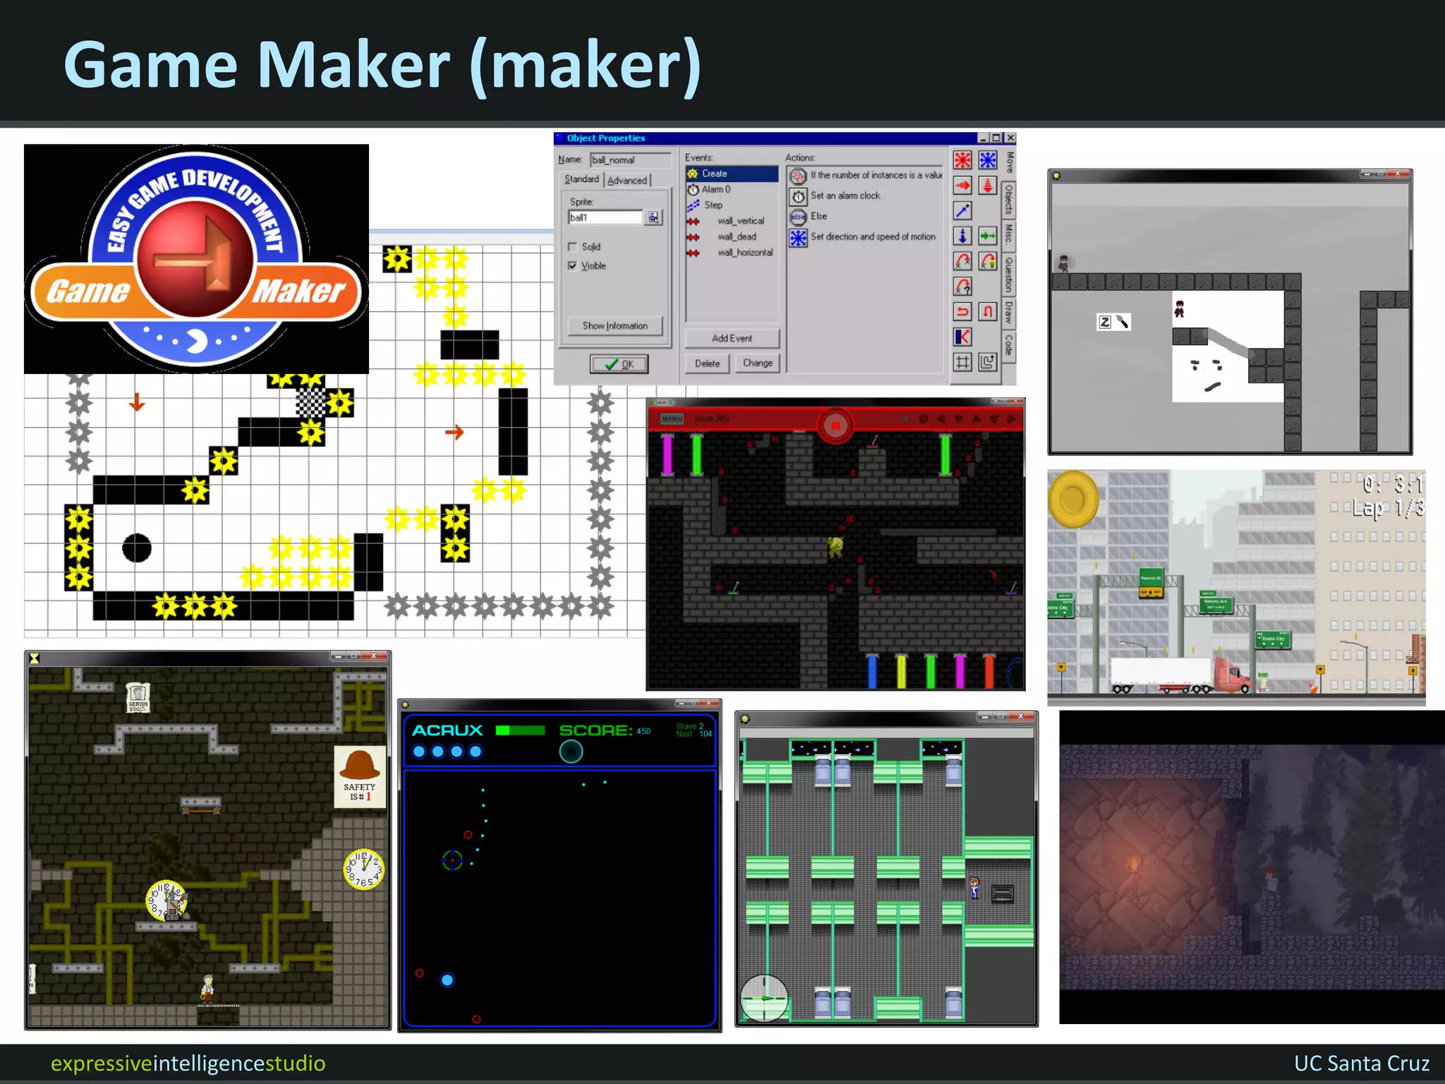Click the Game Maker logo image
The width and height of the screenshot is (1445, 1084).
[x=196, y=259]
